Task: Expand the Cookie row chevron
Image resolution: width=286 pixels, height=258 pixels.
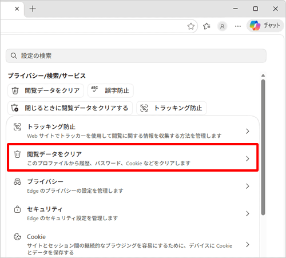Action: (248, 244)
